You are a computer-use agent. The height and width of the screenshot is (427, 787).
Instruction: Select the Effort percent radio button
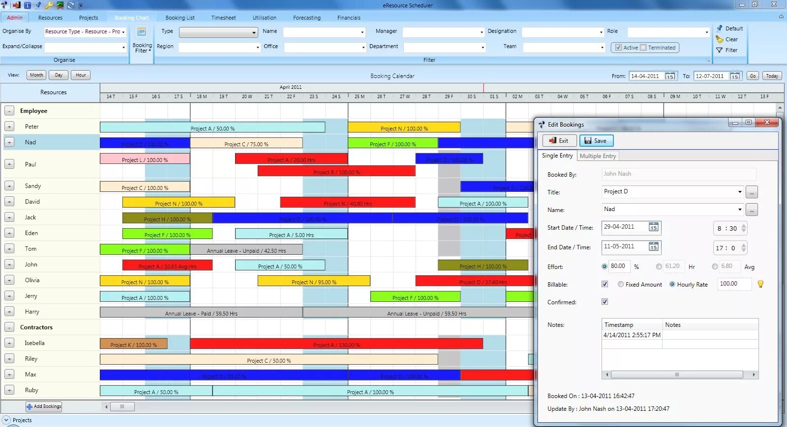pyautogui.click(x=605, y=267)
